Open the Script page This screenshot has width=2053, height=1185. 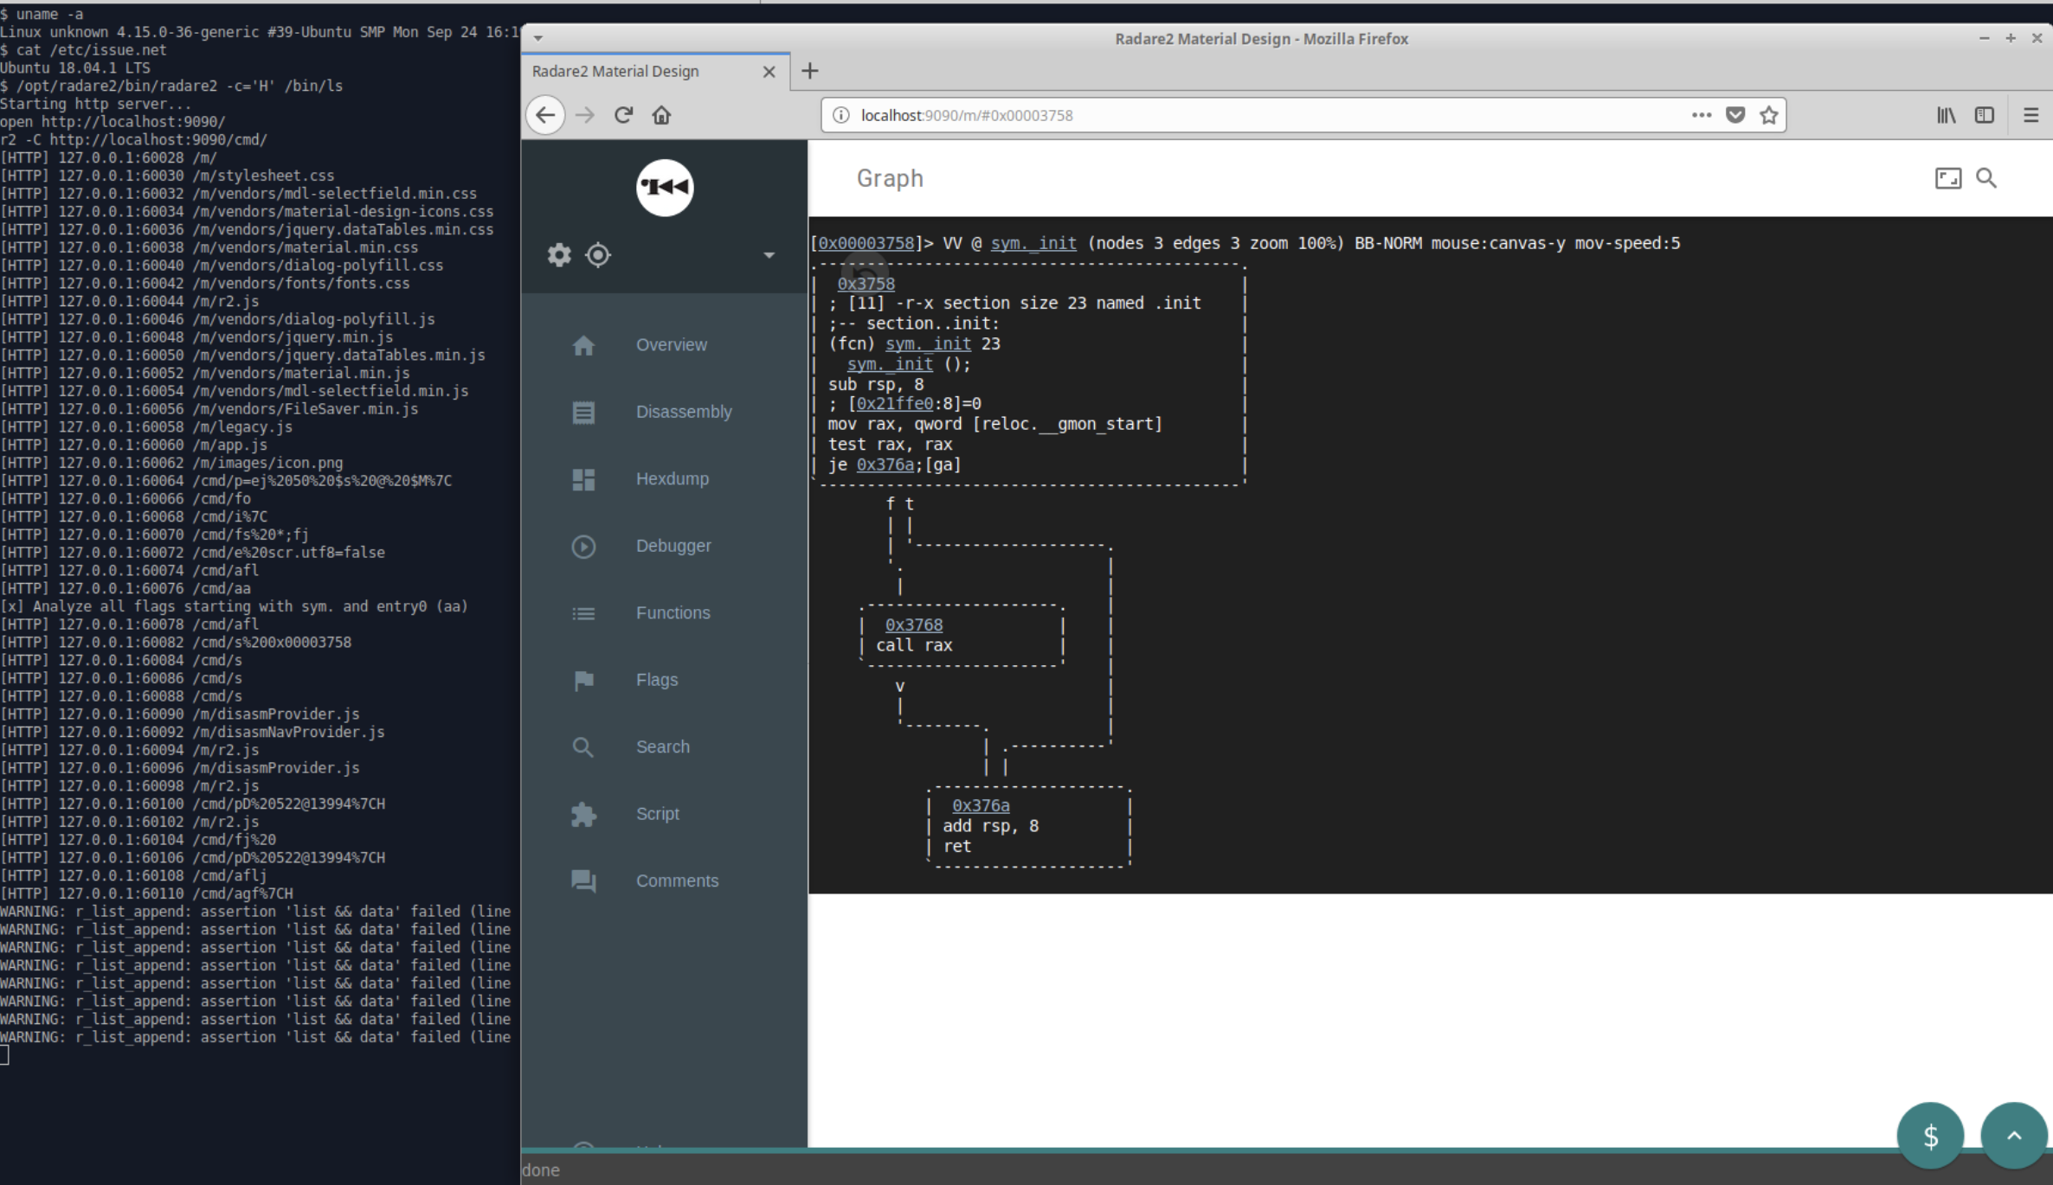657,814
